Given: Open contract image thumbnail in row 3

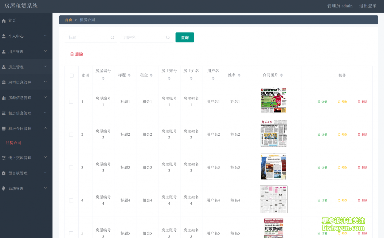Looking at the screenshot, I should click(x=273, y=167).
